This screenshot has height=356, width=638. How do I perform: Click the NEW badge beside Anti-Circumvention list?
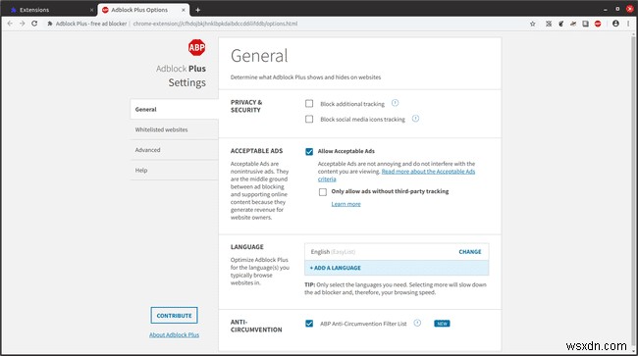coord(442,324)
